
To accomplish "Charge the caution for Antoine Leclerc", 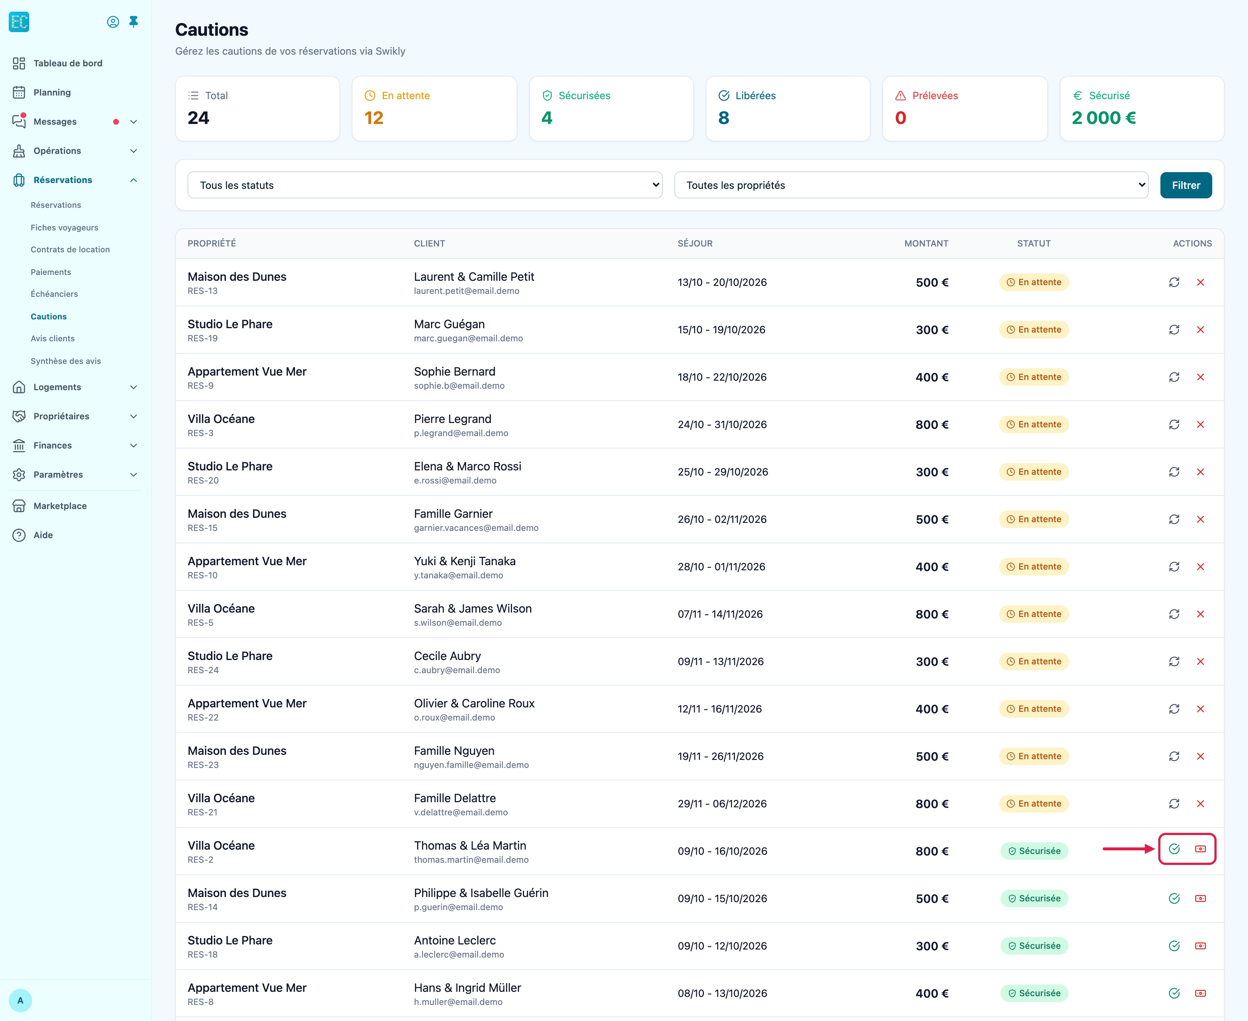I will pos(1200,946).
